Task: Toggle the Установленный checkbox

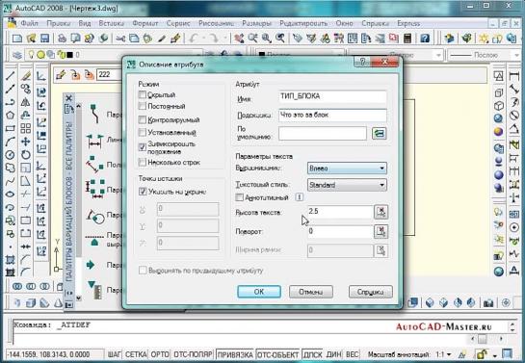Action: pyautogui.click(x=143, y=133)
